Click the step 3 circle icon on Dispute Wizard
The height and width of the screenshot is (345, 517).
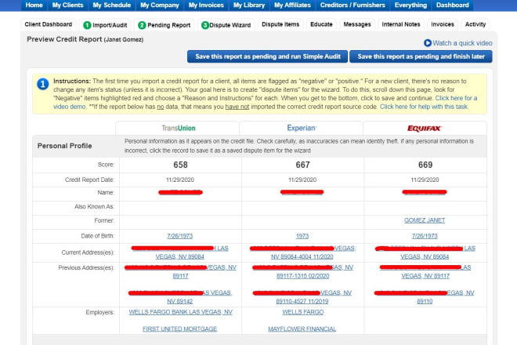205,25
